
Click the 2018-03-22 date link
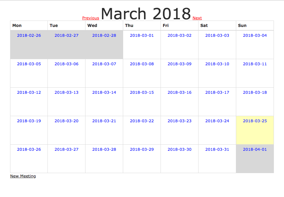pyautogui.click(x=141, y=121)
